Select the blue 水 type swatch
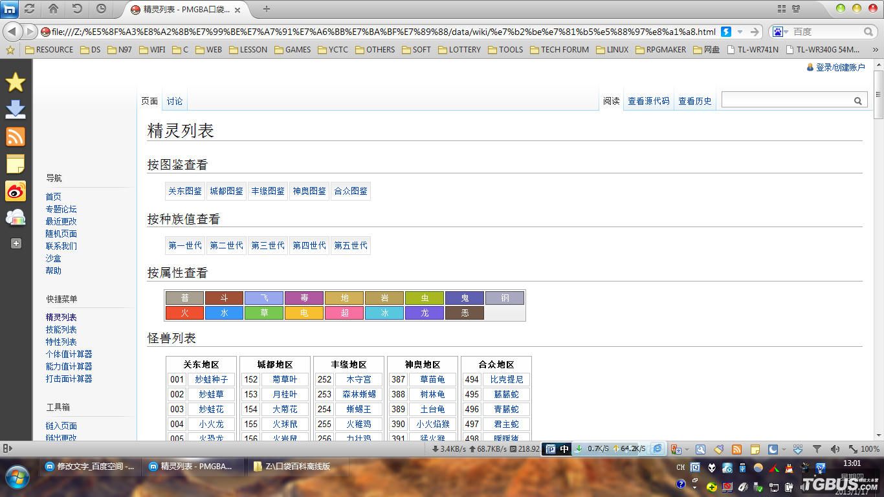 [224, 313]
